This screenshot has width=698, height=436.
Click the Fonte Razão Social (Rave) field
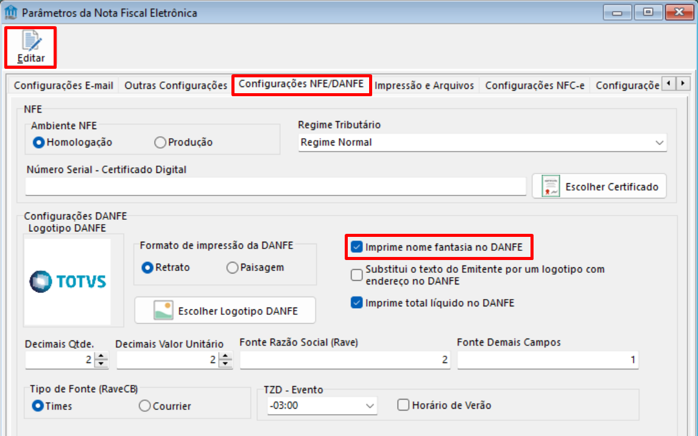(345, 360)
